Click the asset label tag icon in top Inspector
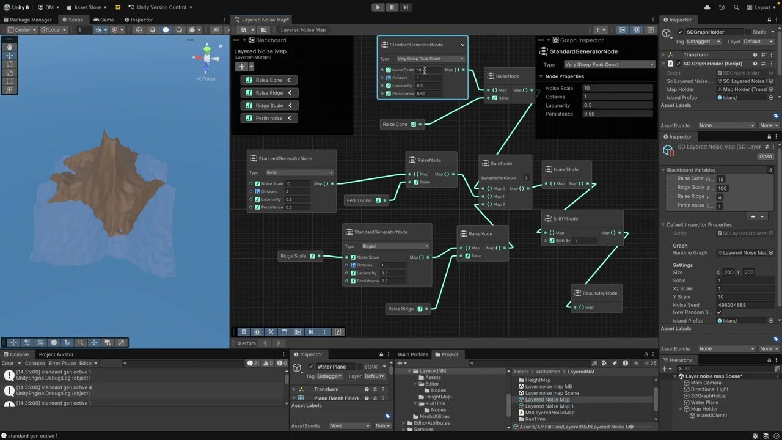 [776, 116]
